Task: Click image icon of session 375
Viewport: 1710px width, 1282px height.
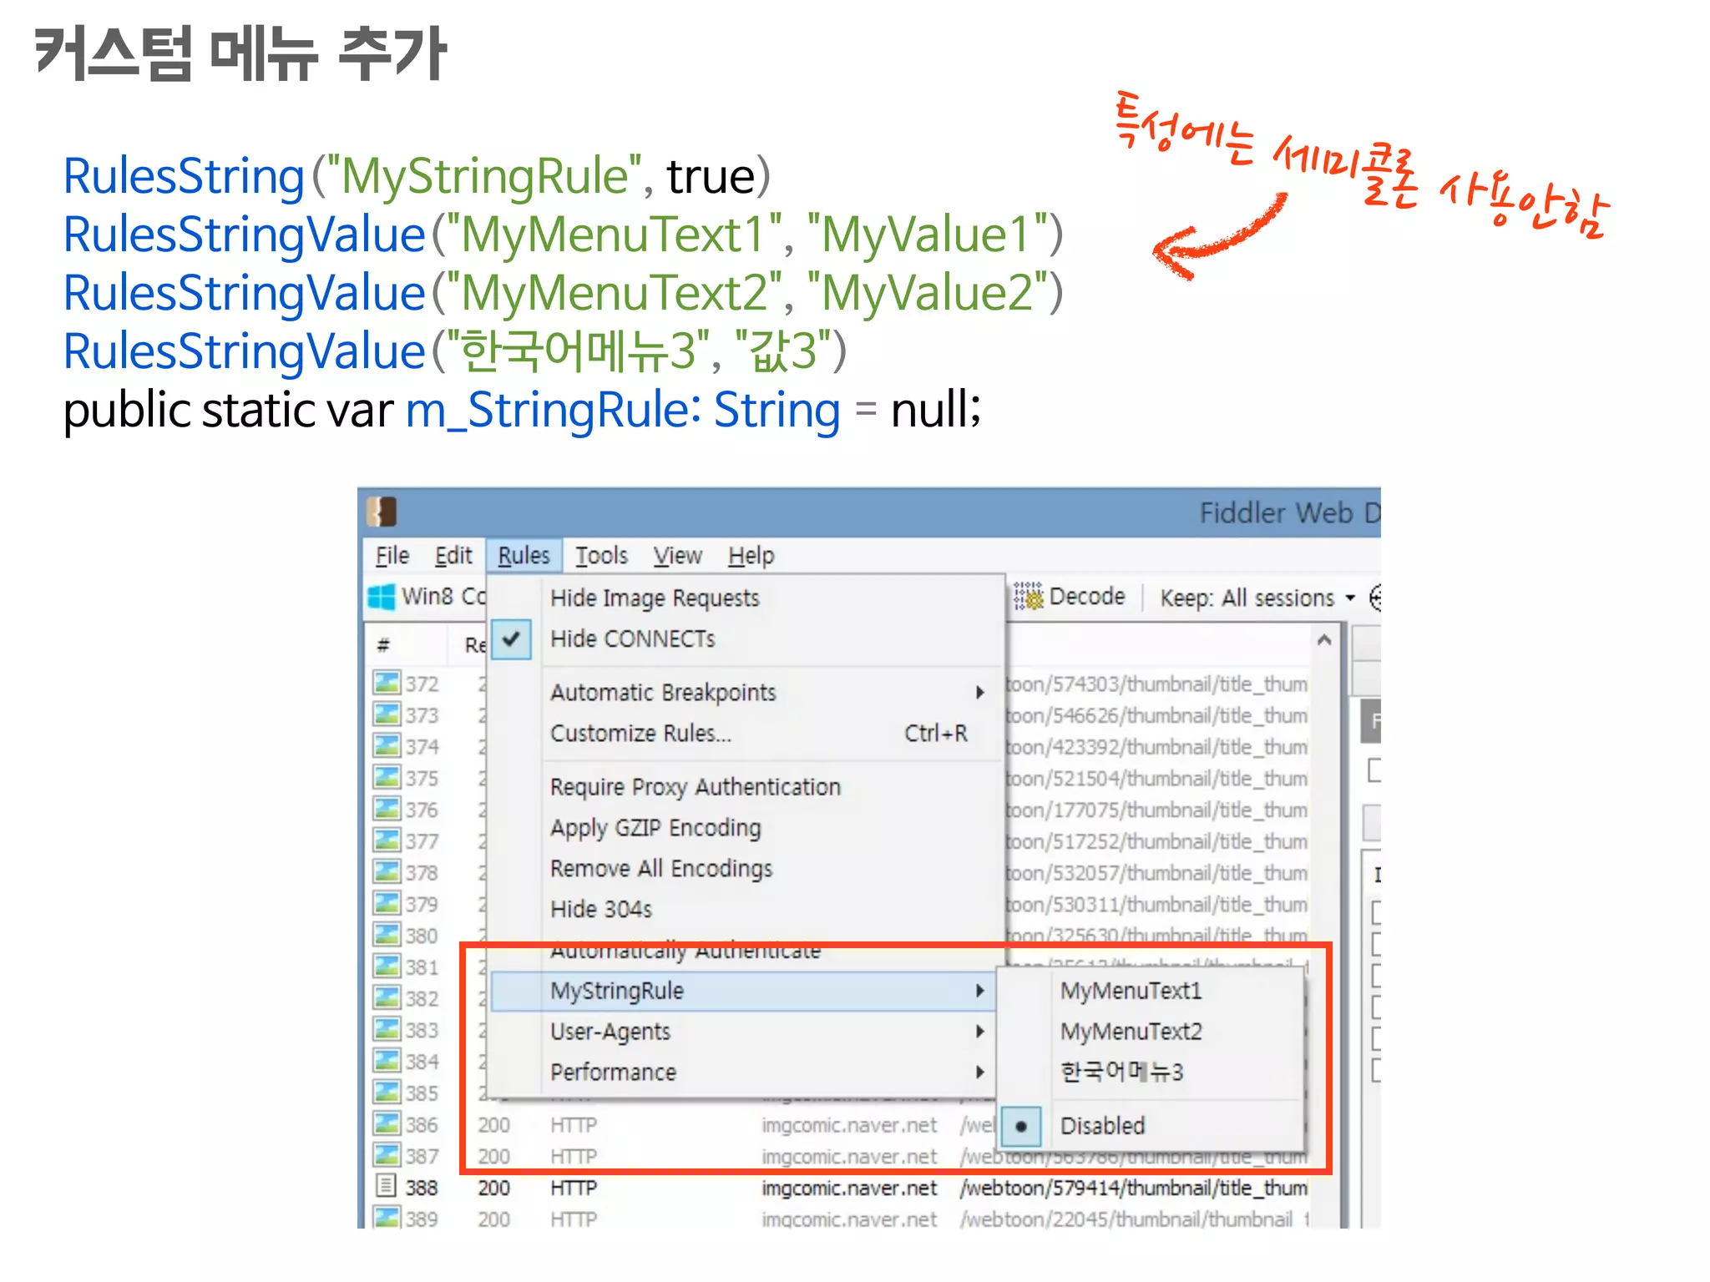Action: click(x=386, y=777)
